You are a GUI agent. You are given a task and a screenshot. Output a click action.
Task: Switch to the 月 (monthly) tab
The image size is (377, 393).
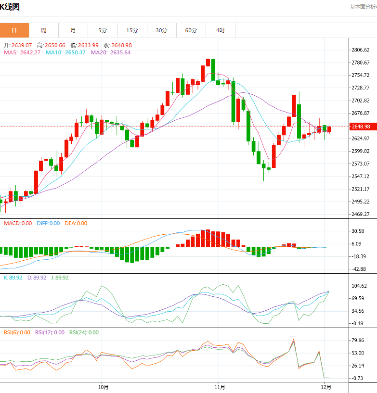tap(73, 30)
